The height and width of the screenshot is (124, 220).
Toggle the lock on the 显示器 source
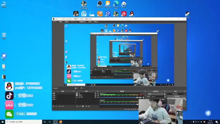click(98, 97)
